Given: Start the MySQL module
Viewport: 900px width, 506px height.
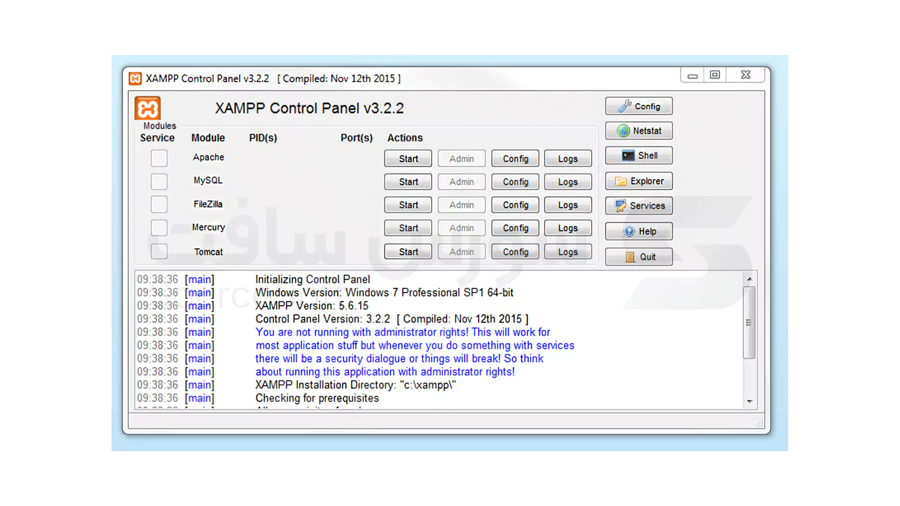Looking at the screenshot, I should coord(407,181).
